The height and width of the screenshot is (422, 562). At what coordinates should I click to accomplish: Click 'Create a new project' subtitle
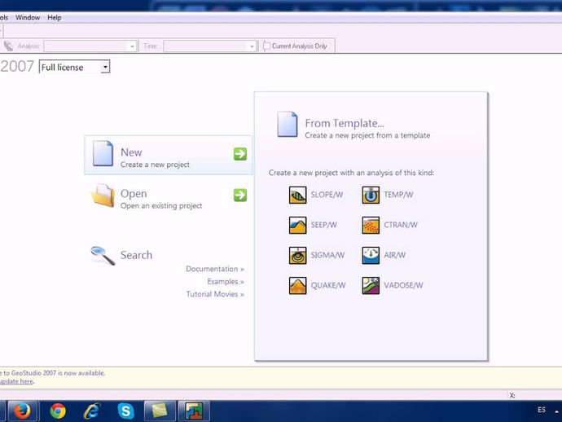(x=155, y=165)
